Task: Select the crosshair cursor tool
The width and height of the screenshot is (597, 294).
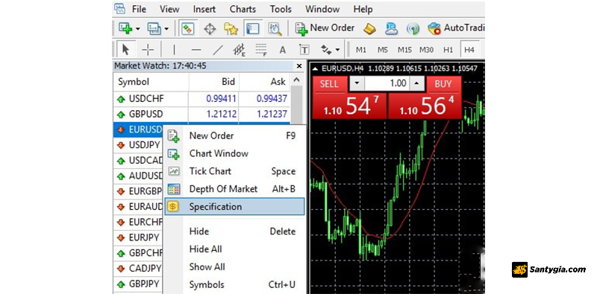Action: pyautogui.click(x=148, y=50)
